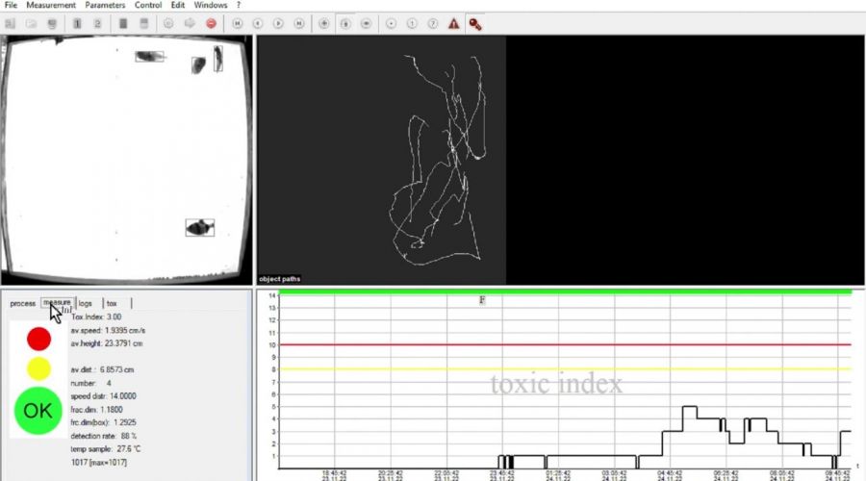Click the detection rate: 88 % value
Image resolution: width=866 pixels, height=481 pixels.
coord(104,437)
